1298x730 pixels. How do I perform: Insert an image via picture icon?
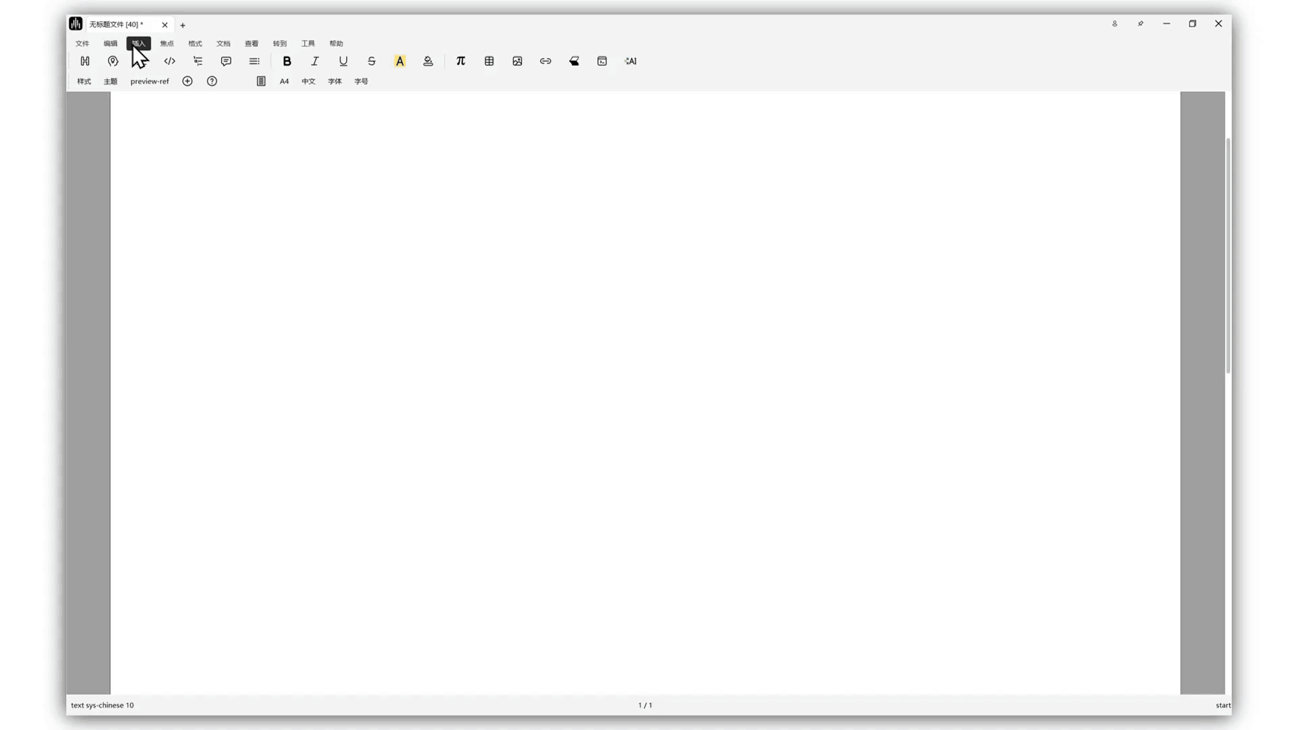coord(517,61)
